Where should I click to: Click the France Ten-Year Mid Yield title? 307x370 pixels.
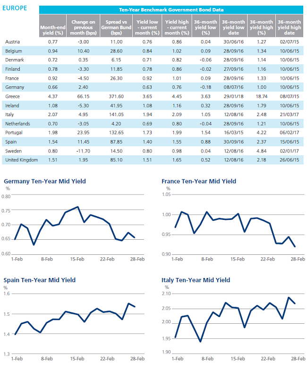[199, 181]
